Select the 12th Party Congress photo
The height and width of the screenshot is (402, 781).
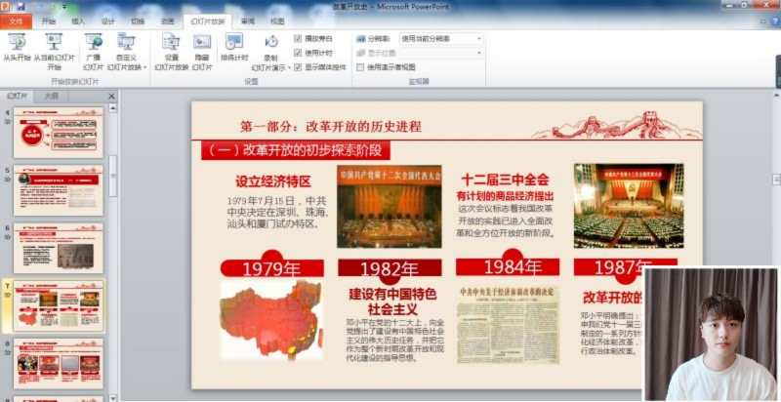(389, 207)
